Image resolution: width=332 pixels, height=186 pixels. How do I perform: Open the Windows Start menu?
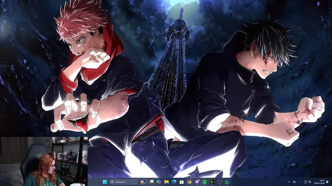[x=105, y=182]
